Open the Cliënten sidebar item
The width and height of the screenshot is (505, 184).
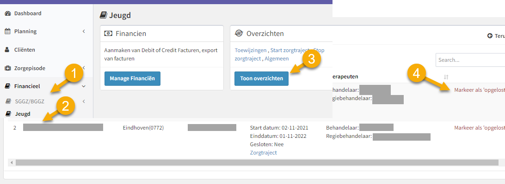25,50
